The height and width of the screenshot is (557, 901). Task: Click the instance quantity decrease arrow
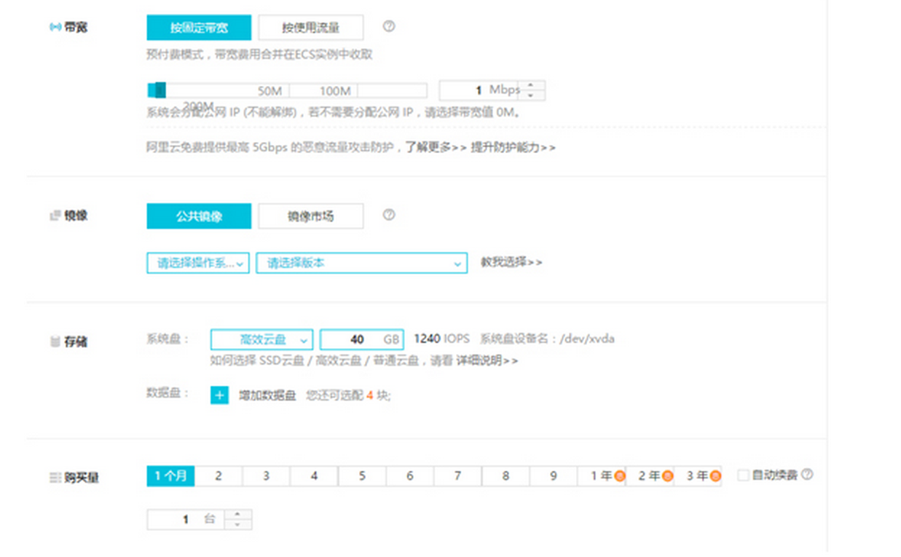pyautogui.click(x=237, y=524)
